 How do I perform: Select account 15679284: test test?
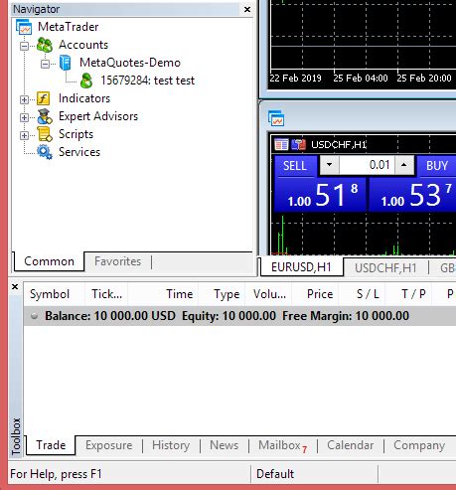click(148, 81)
